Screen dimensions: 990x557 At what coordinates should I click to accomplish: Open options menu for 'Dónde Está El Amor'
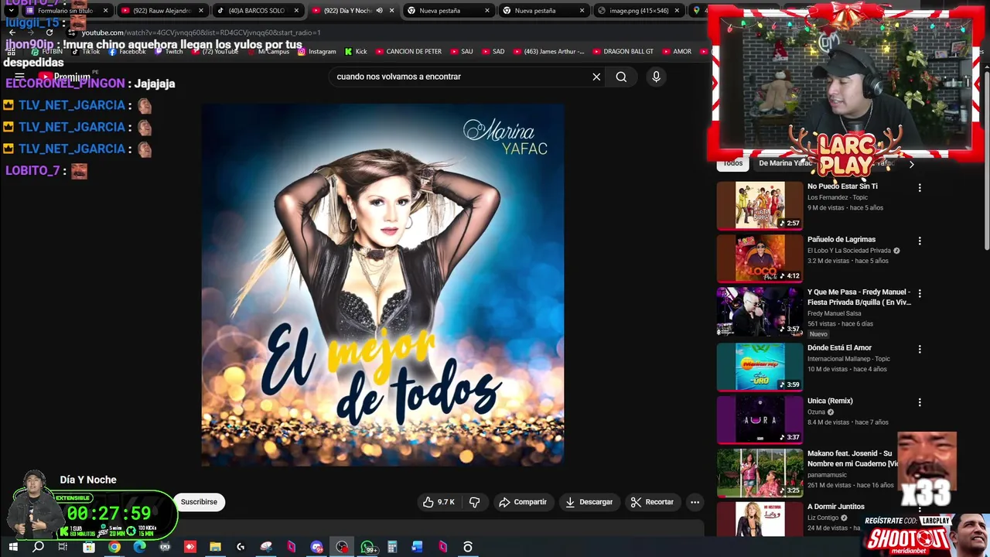[x=920, y=350]
